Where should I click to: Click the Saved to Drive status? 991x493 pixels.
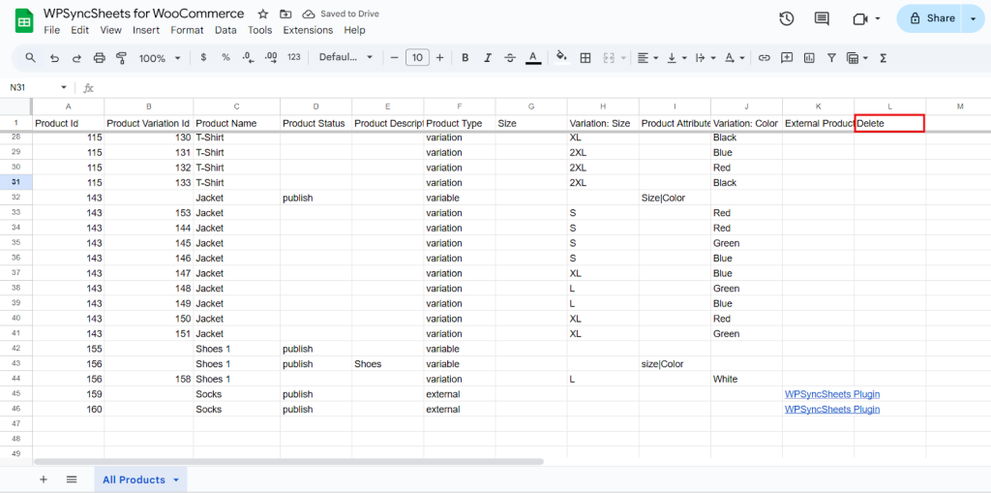point(342,14)
